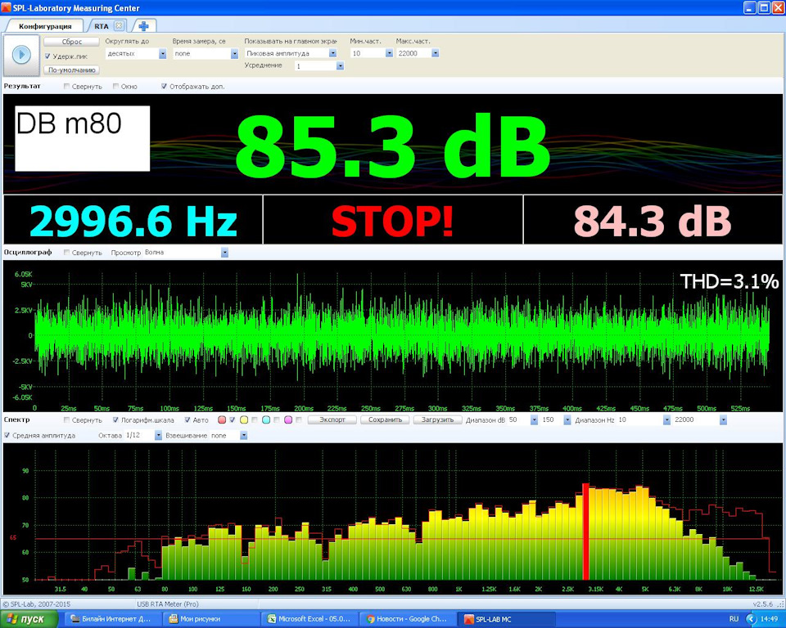Open the Время замера dropdown
Screen dimensions: 786x628
234,54
